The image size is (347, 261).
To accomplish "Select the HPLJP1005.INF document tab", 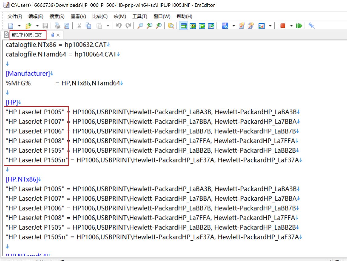I will pos(27,35).
